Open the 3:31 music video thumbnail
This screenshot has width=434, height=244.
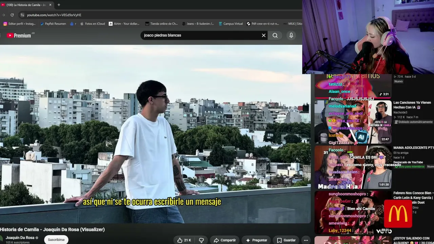coord(353,86)
